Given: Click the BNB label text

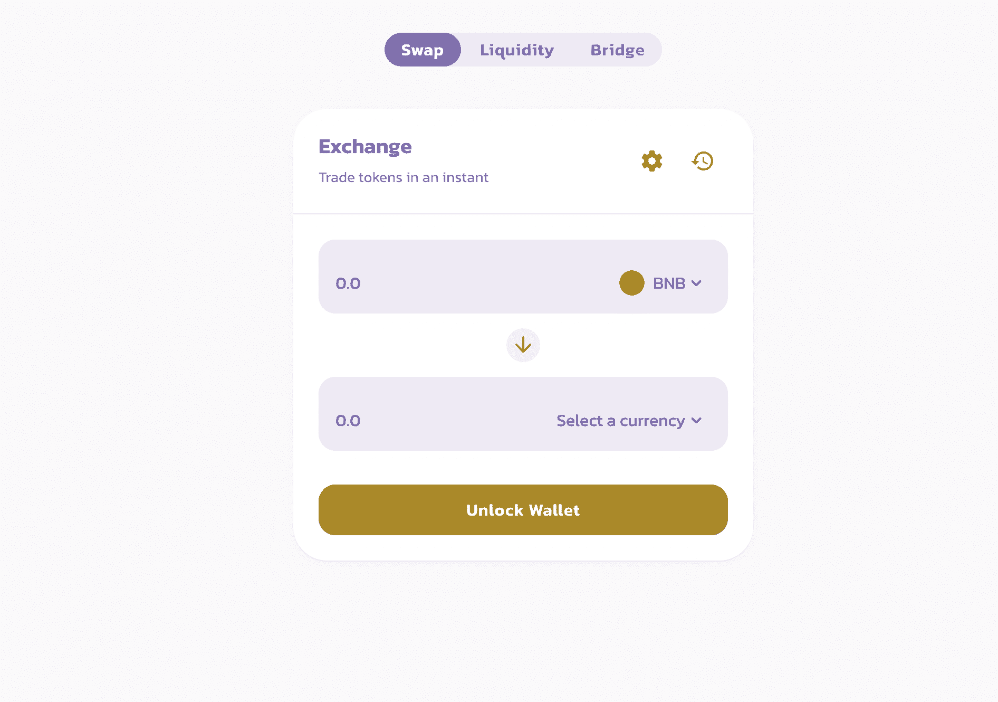Looking at the screenshot, I should (669, 283).
